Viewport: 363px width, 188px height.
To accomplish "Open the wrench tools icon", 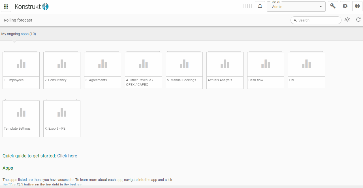I will 333,6.
